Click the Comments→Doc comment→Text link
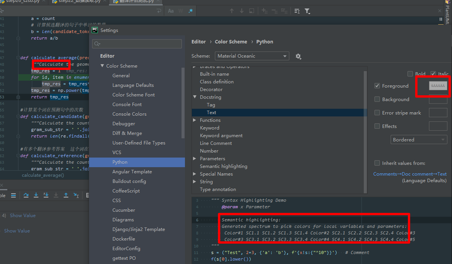Screen dimensions: 452x264 pos(410,174)
